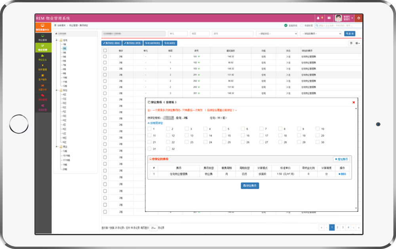The image size is (396, 249).
Task: Click the dialog's vertical scrollbar down arrow
Action: click(x=356, y=208)
